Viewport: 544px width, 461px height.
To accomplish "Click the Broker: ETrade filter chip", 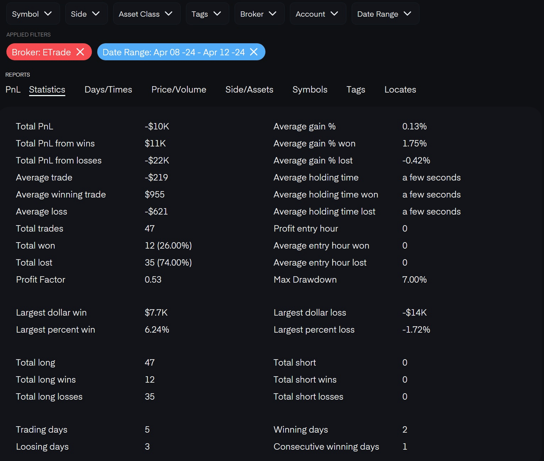I will 41,52.
